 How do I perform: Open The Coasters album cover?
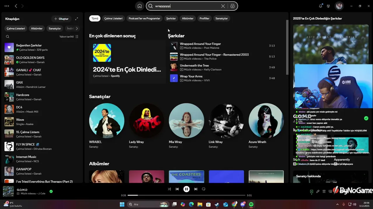(186, 176)
